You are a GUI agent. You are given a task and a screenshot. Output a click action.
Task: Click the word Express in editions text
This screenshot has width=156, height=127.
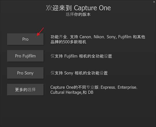[x=108, y=87]
